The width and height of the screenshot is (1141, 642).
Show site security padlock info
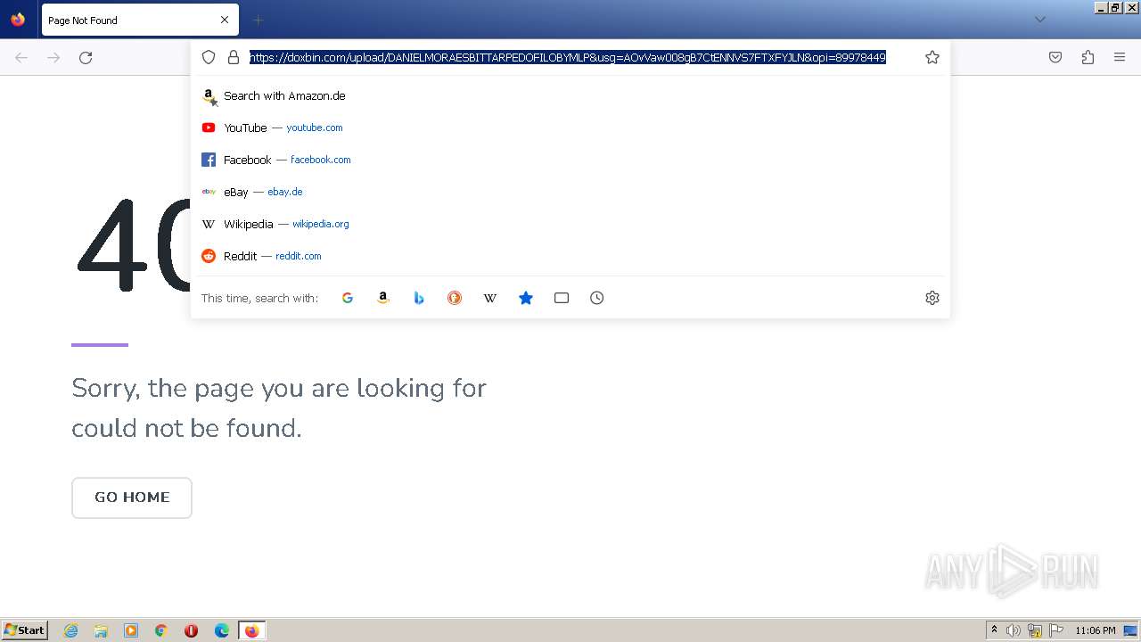[x=234, y=57]
